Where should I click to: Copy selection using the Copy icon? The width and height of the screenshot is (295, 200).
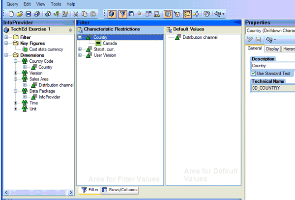(85, 14)
